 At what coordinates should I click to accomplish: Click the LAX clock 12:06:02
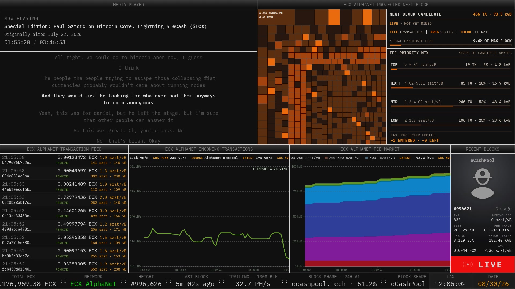450,284
